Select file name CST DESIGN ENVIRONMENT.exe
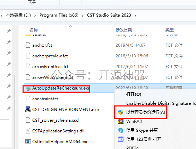Screen dimensions: 196x149 pyautogui.click(x=66, y=110)
